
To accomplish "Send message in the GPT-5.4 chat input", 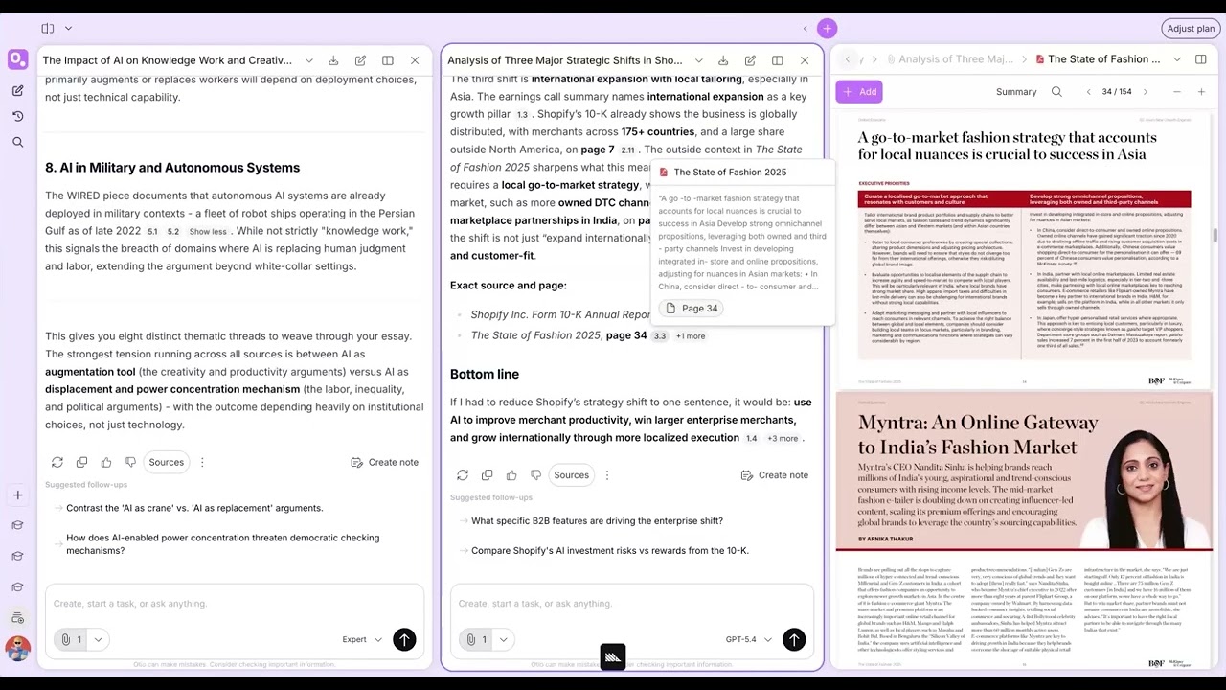I will [794, 639].
